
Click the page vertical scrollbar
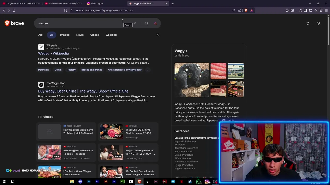coord(328,31)
